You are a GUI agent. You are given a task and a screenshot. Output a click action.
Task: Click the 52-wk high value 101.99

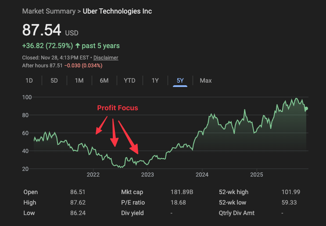(x=291, y=192)
